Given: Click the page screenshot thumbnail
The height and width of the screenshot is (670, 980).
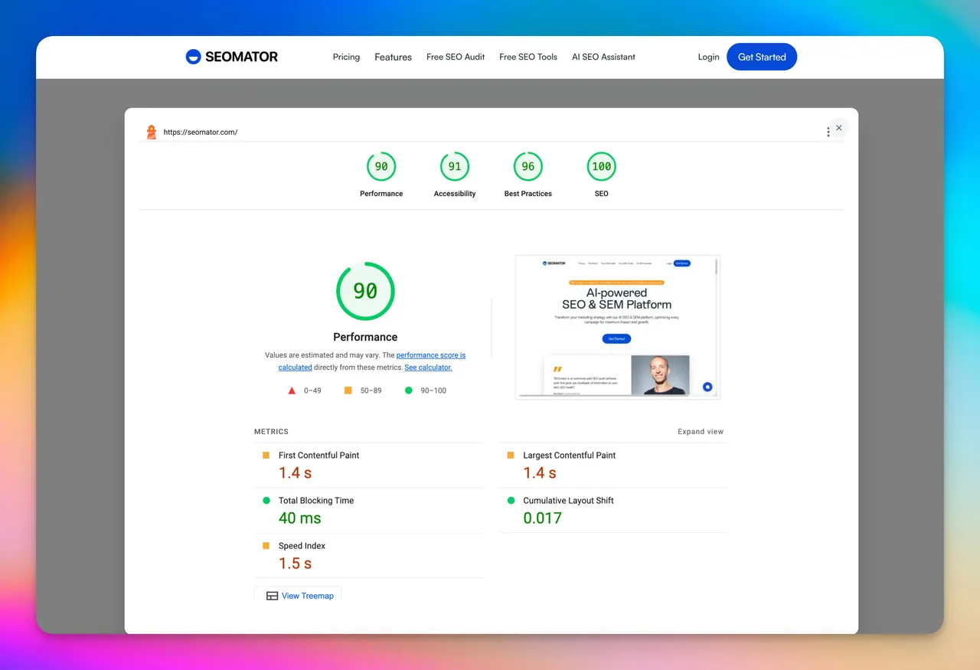Looking at the screenshot, I should pos(618,327).
